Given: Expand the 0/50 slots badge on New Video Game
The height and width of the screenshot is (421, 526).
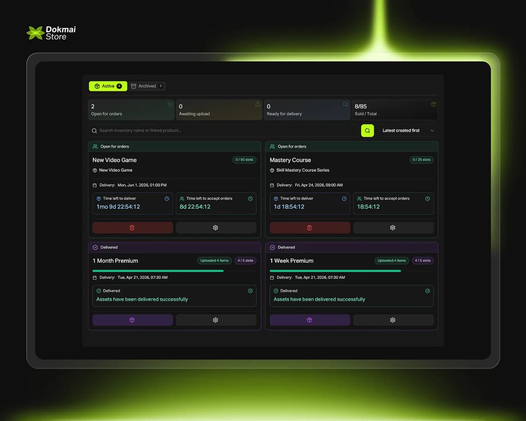Looking at the screenshot, I should coord(244,160).
